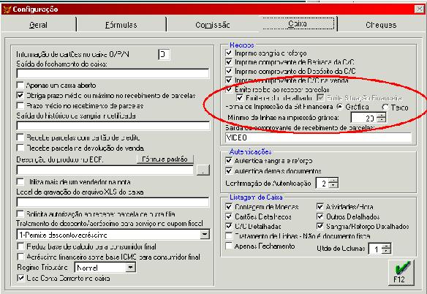The height and width of the screenshot is (294, 427).
Task: Toggle Usa Conta Corrente no caixa checkbox
Action: 20,278
